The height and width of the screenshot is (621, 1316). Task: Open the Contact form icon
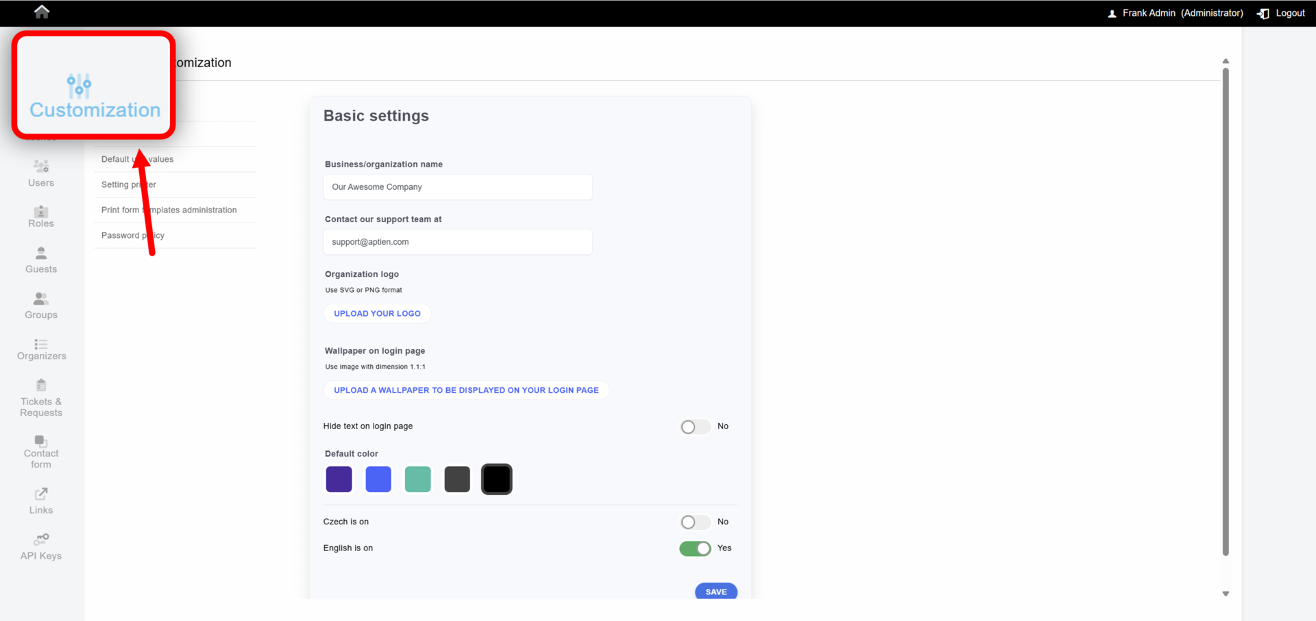(x=41, y=441)
